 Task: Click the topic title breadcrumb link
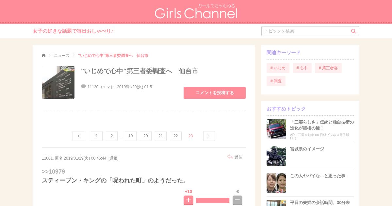coord(113,56)
